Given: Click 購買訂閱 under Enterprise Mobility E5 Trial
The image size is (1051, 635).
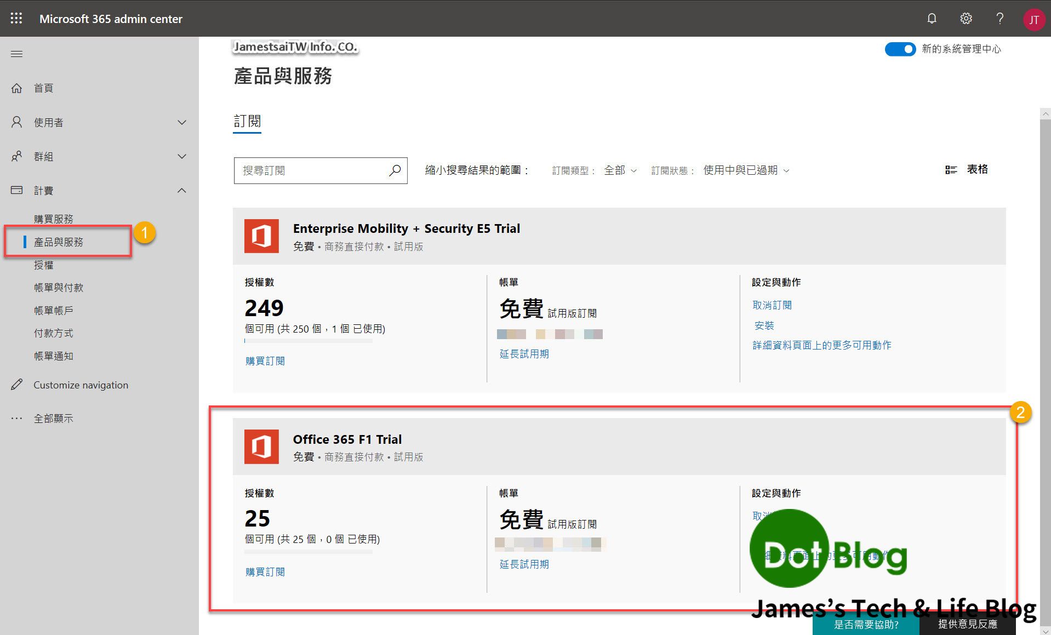Looking at the screenshot, I should (x=265, y=361).
